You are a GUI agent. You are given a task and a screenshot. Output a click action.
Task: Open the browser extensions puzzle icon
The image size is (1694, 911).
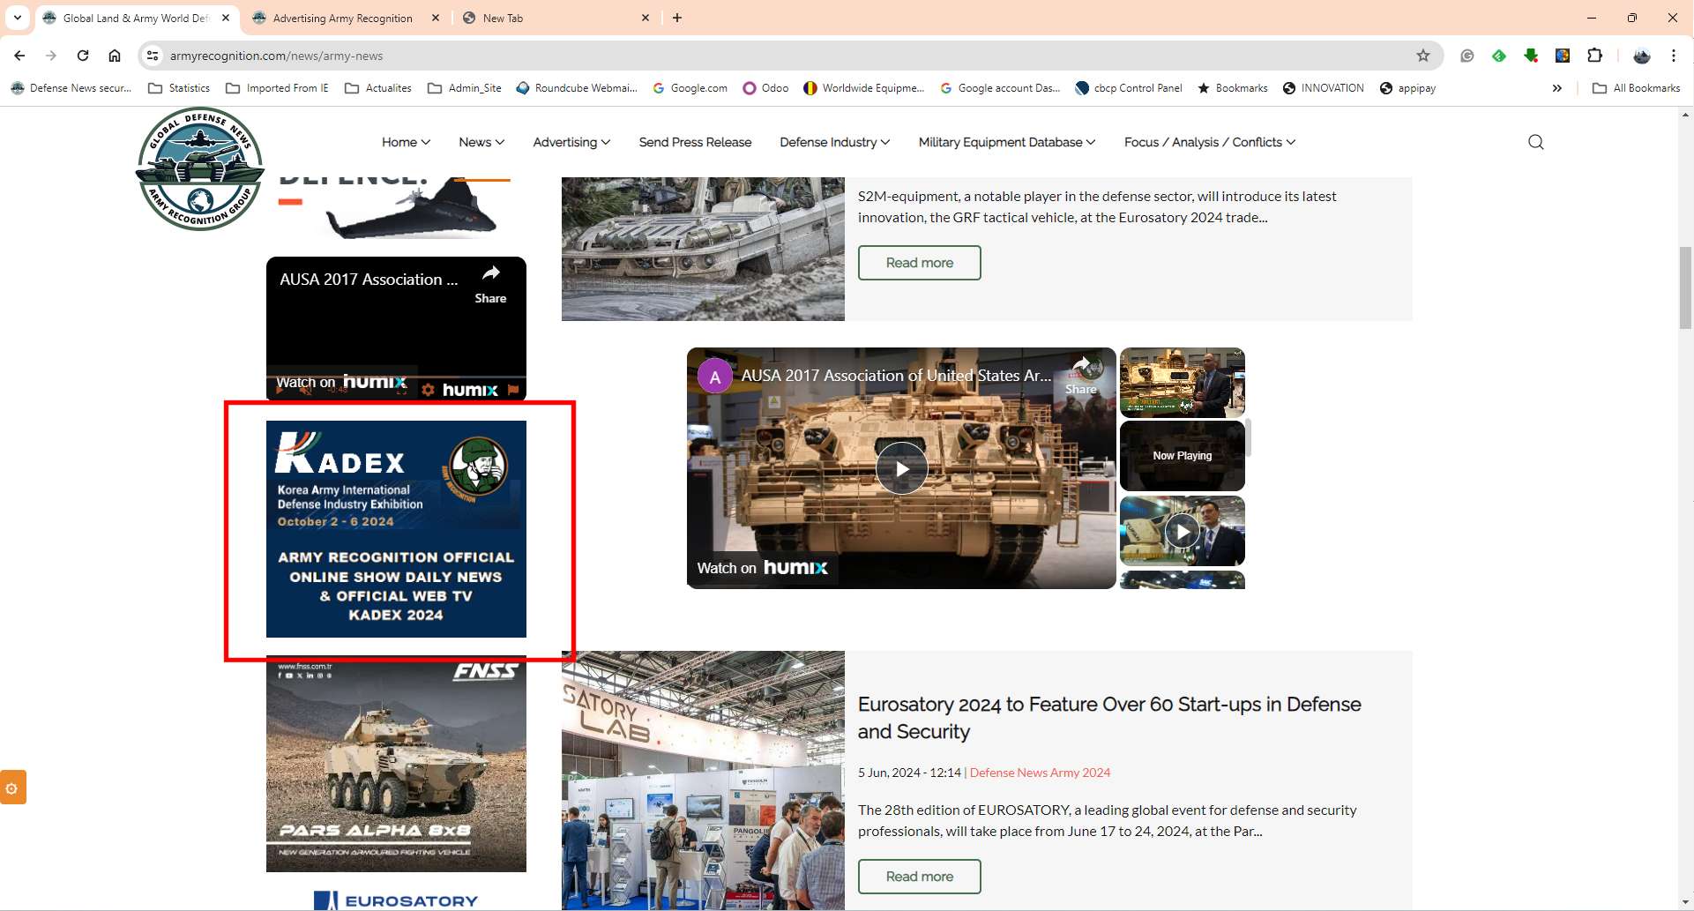pos(1594,56)
